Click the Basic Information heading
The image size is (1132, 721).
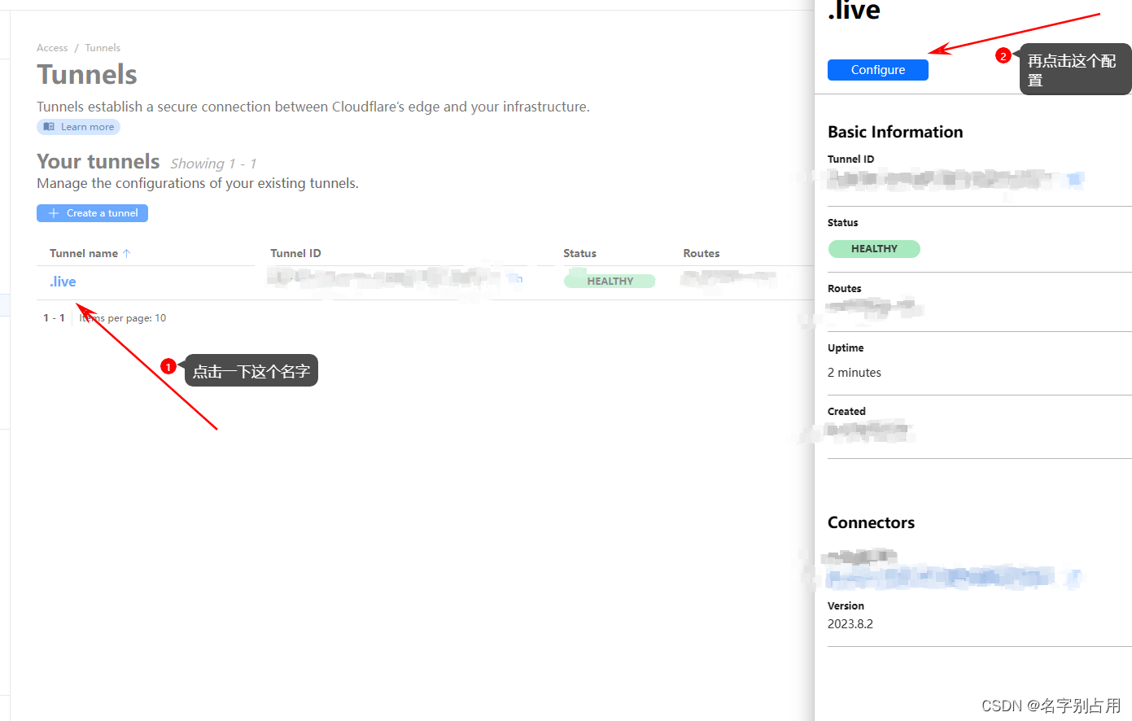coord(895,132)
